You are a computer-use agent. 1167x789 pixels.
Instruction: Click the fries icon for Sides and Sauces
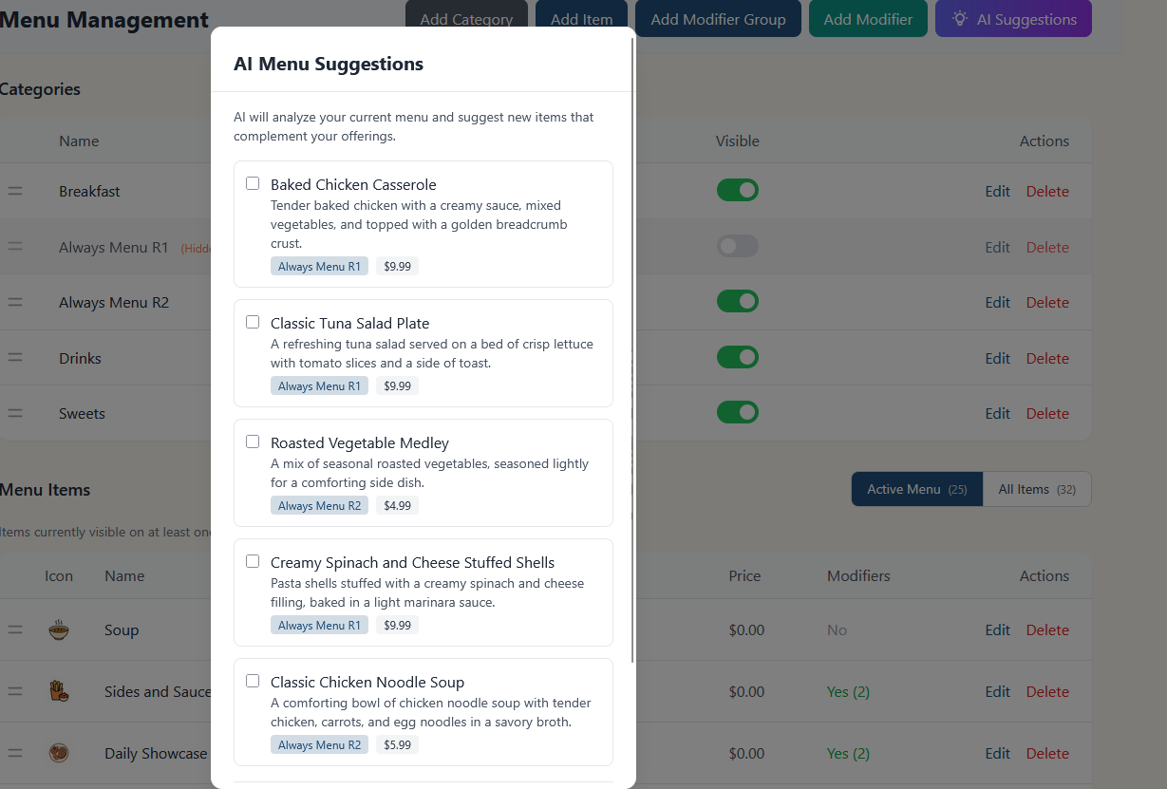(59, 691)
